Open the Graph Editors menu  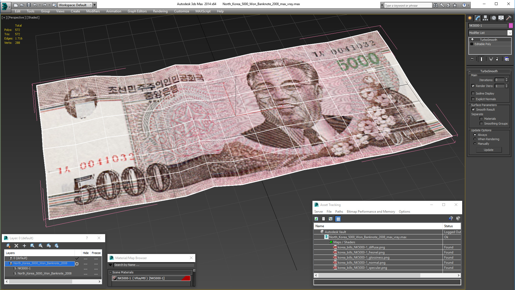pyautogui.click(x=137, y=11)
